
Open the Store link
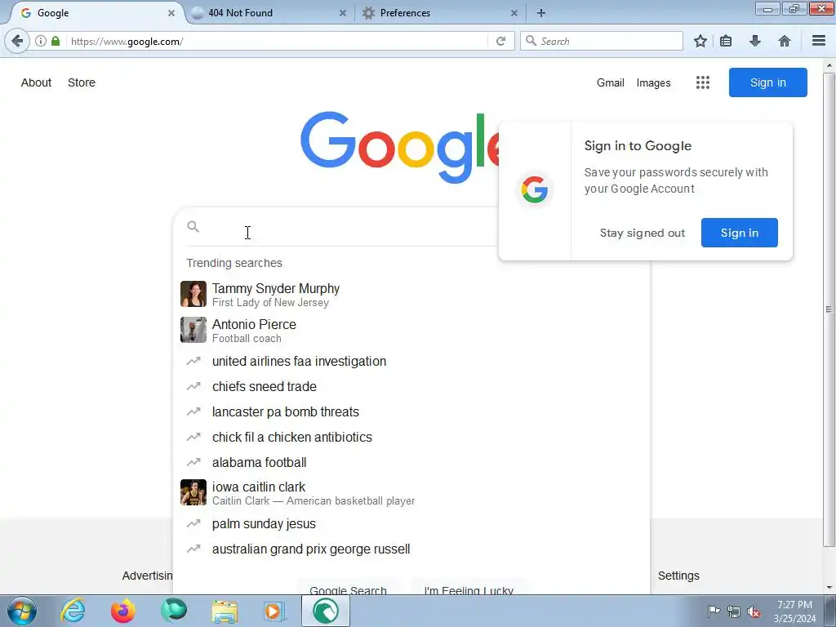tap(82, 82)
